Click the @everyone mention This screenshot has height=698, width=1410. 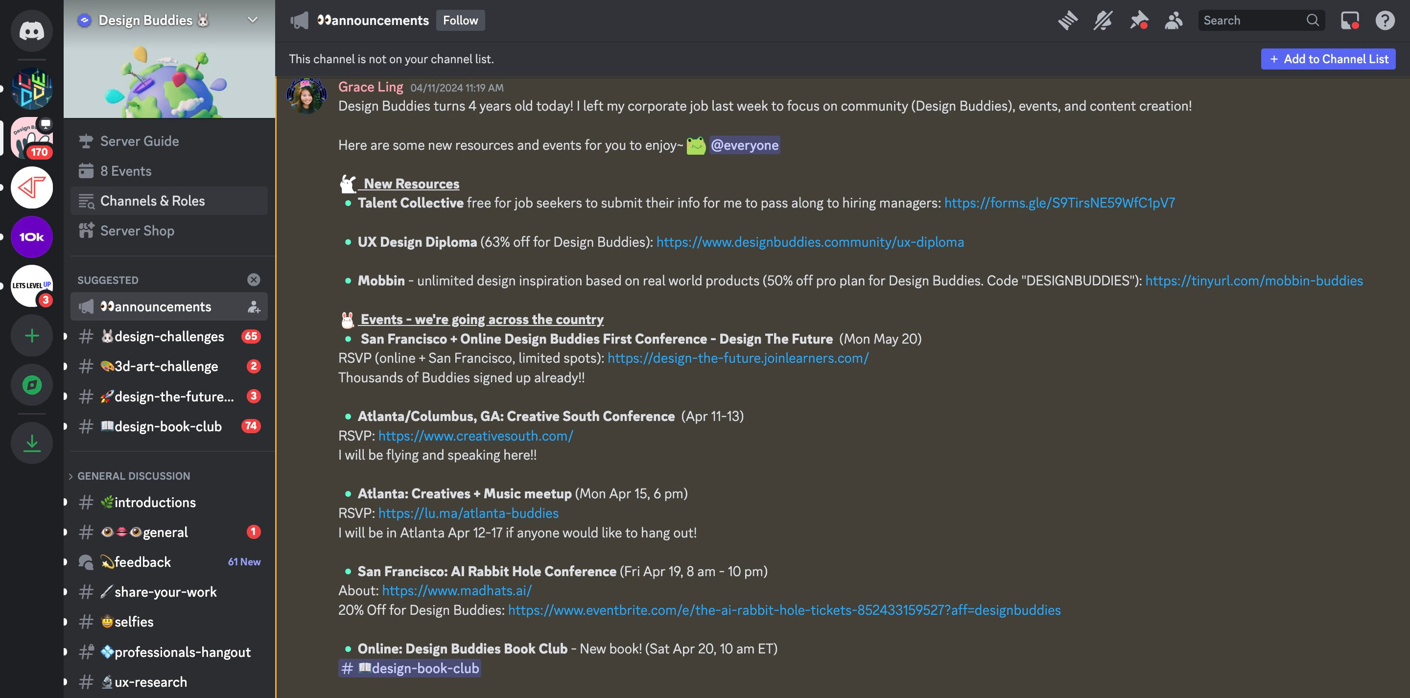744,145
